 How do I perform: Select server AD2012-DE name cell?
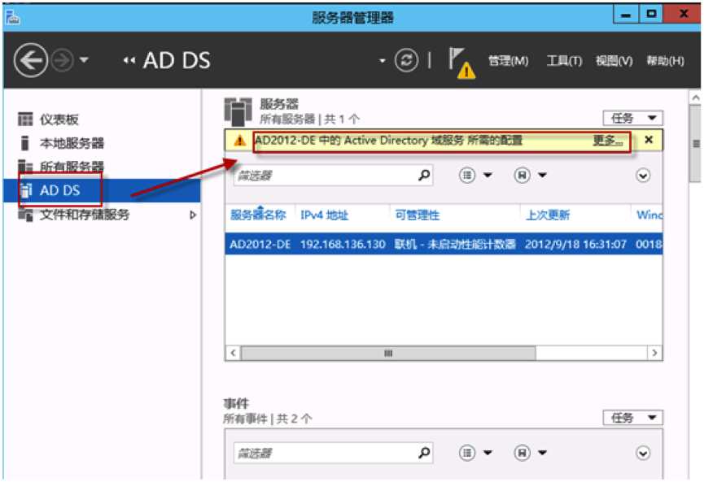point(260,245)
